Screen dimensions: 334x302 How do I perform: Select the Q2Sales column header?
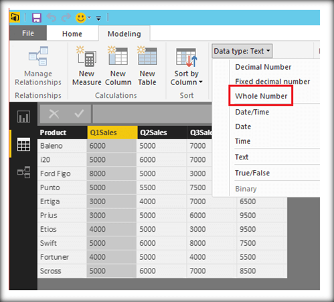pos(162,133)
